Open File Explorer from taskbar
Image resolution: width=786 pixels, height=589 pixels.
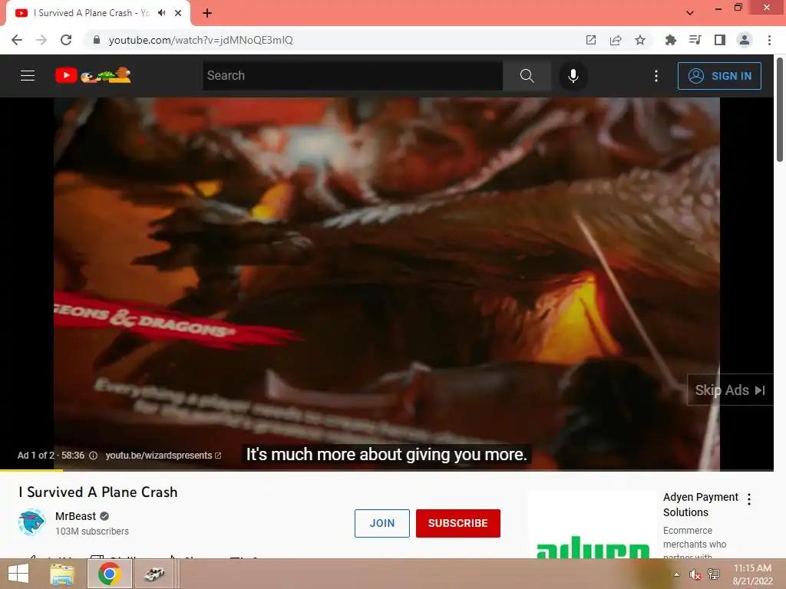[x=62, y=574]
